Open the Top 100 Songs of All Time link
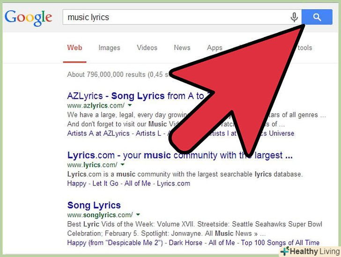This screenshot has height=257, width=341. pos(280,243)
